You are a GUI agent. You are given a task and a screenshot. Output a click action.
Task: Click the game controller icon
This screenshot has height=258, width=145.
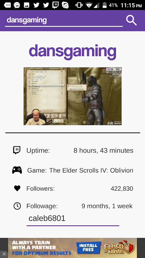[x=17, y=170]
